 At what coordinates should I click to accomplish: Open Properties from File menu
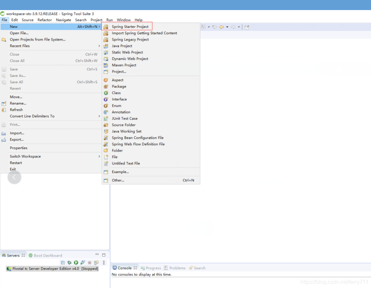[x=18, y=148]
